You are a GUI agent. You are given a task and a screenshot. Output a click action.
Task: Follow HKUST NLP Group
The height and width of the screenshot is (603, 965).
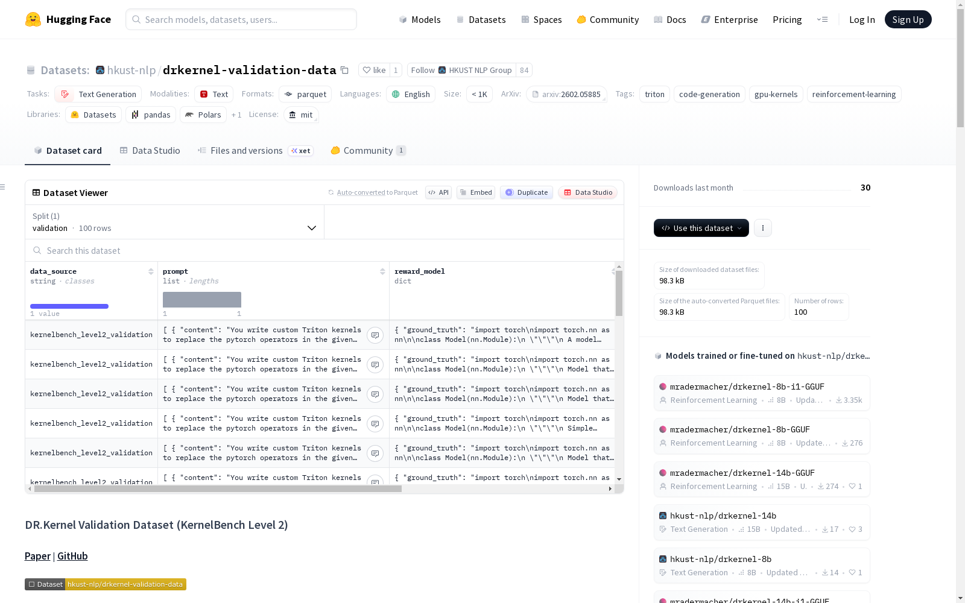[461, 70]
